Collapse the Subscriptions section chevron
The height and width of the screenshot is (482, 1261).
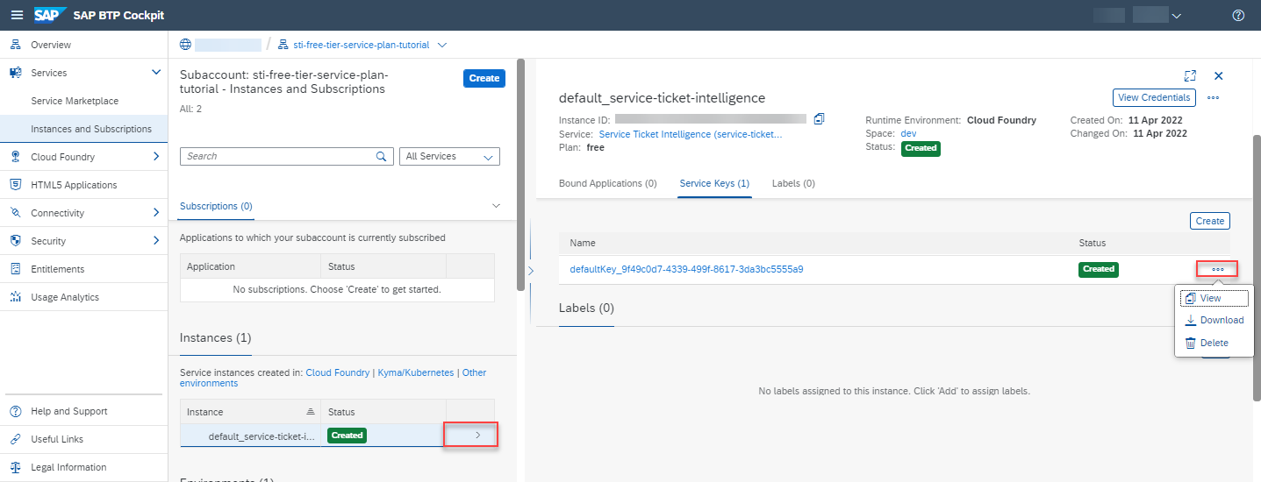tap(496, 206)
